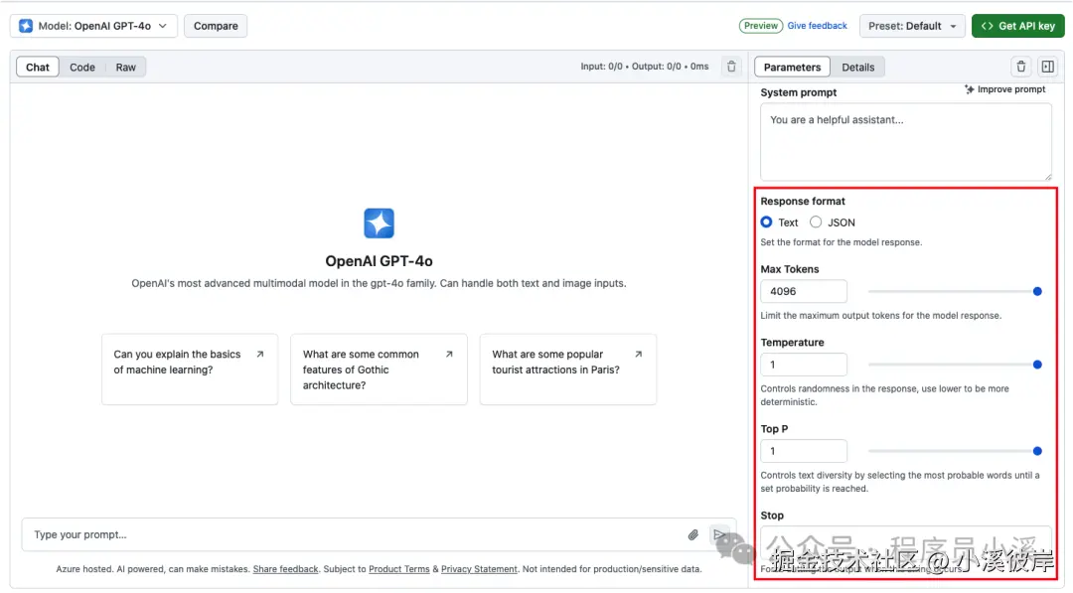
Task: Choose the Gothic architecture suggestion card
Action: pyautogui.click(x=379, y=370)
